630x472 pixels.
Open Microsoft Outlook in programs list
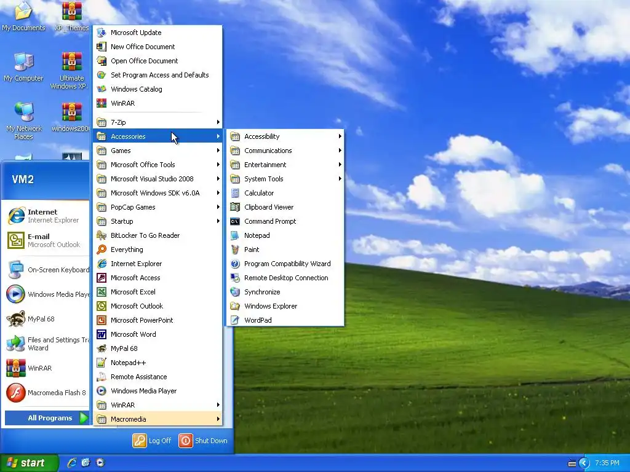pos(157,306)
